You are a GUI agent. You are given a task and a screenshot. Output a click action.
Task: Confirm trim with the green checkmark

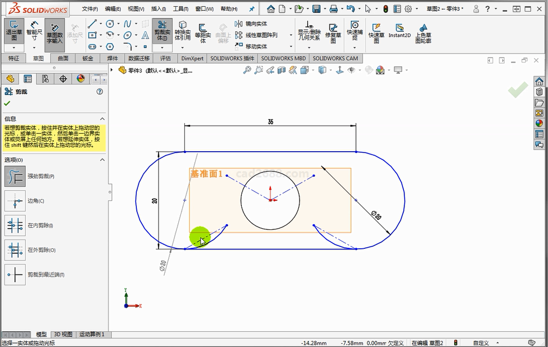click(7, 104)
